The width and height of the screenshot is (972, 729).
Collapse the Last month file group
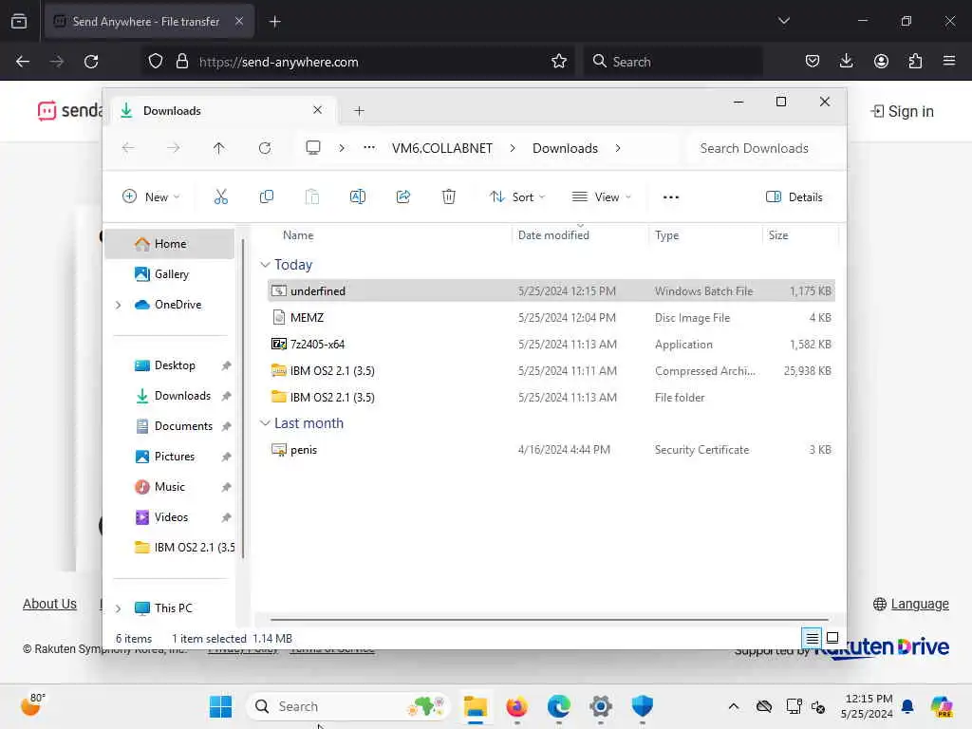tap(265, 422)
